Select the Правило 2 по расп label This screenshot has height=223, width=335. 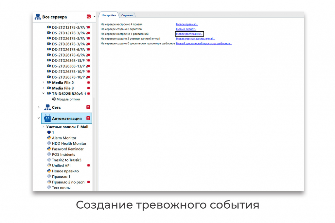(x=68, y=182)
